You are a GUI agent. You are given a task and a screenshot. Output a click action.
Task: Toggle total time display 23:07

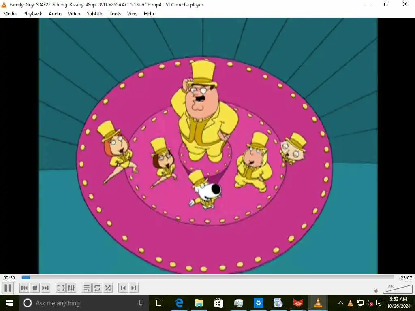[x=406, y=278]
